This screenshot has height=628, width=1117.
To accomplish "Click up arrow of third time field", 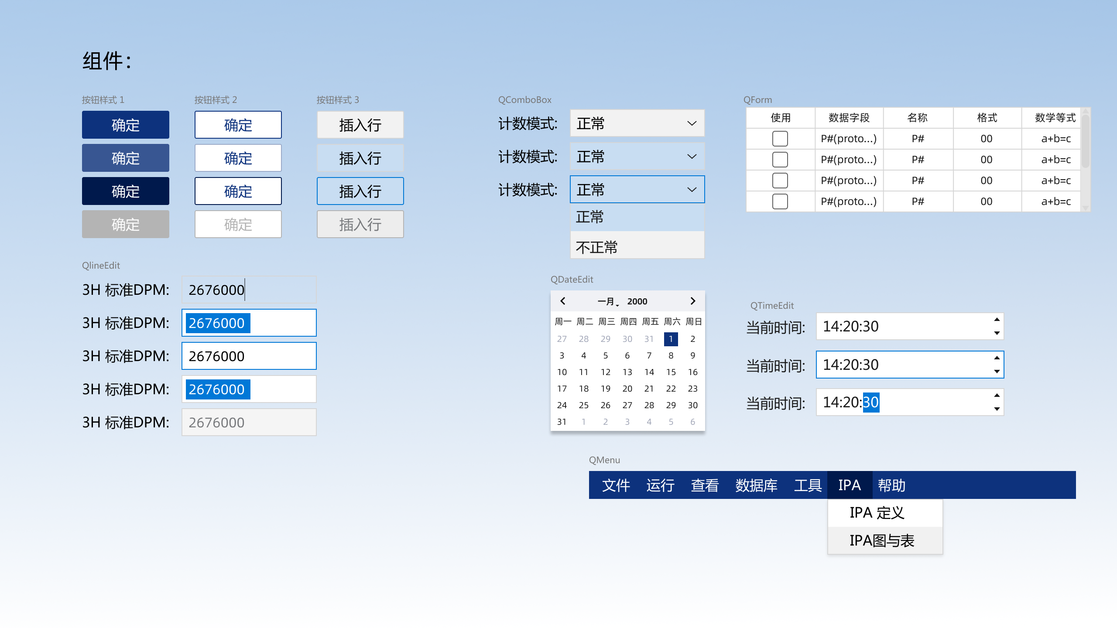I will pyautogui.click(x=997, y=396).
